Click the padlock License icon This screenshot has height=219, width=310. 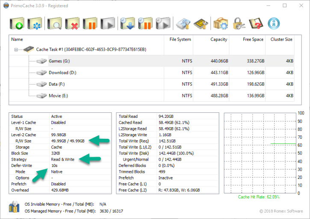coord(238,23)
